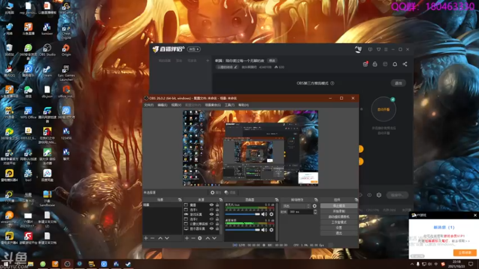Adjust the 桌面音频 volume slider
Screen dimensions: 479x269
pos(242,230)
